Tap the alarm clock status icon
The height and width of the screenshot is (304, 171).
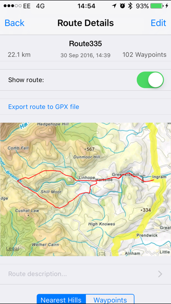(123, 6)
